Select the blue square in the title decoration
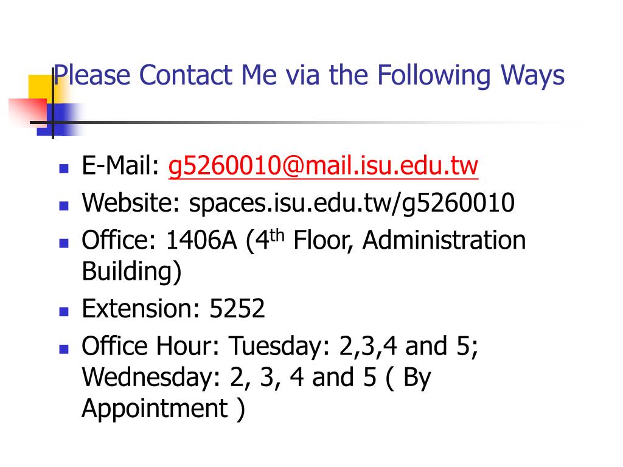Viewport: 623px width, 467px height. click(59, 120)
